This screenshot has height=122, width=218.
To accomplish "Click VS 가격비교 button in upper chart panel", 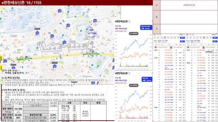I will pos(134,34).
